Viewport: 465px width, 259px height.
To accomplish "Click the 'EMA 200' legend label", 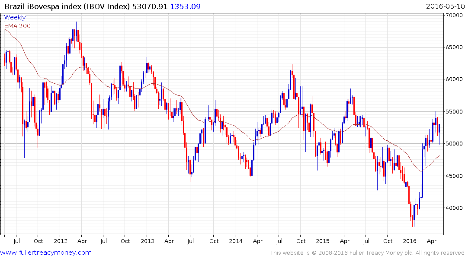I will (17, 26).
